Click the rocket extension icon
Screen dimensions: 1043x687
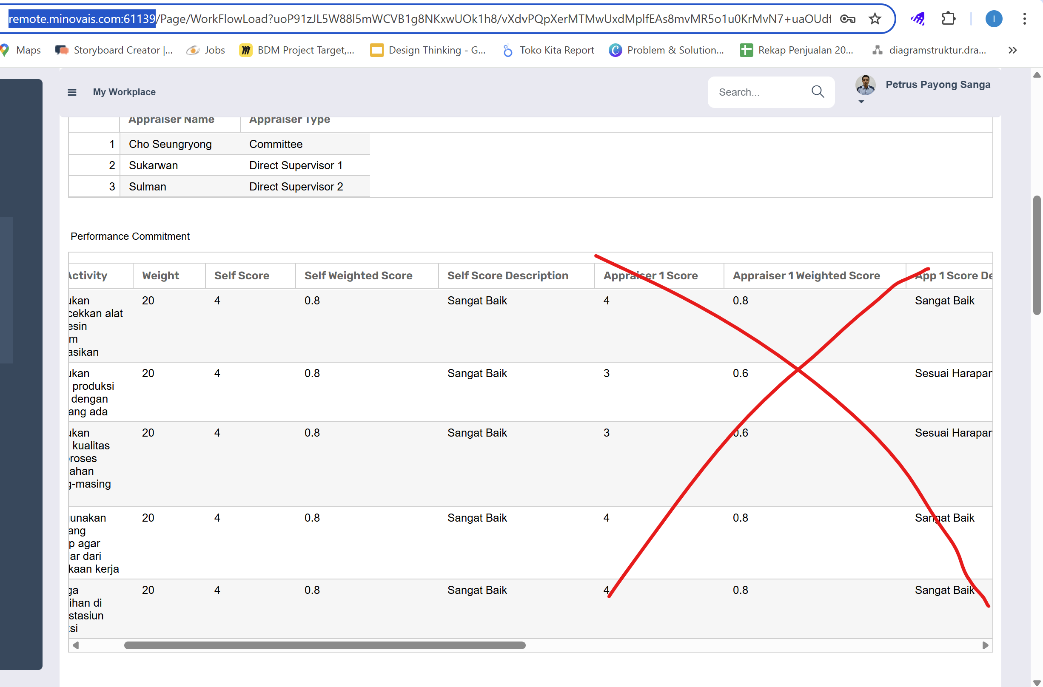click(x=918, y=19)
